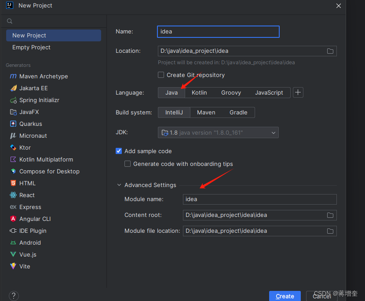Click the Quarkus generator icon
The height and width of the screenshot is (301, 365).
point(13,124)
